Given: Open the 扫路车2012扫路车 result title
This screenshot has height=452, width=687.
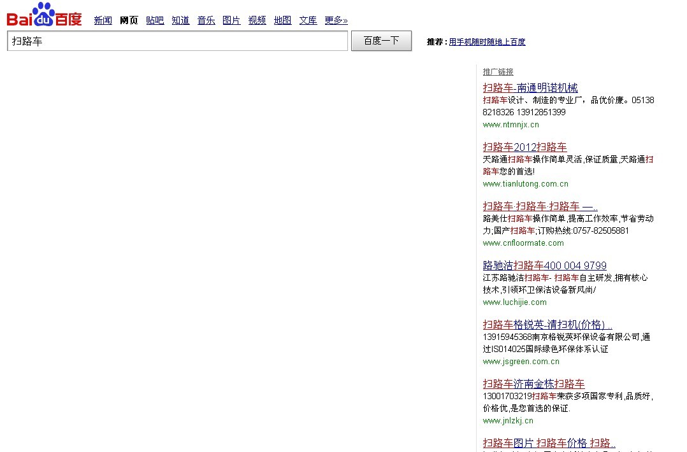Looking at the screenshot, I should point(524,147).
